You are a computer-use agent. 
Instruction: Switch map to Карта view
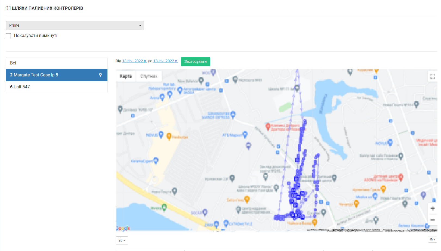126,76
